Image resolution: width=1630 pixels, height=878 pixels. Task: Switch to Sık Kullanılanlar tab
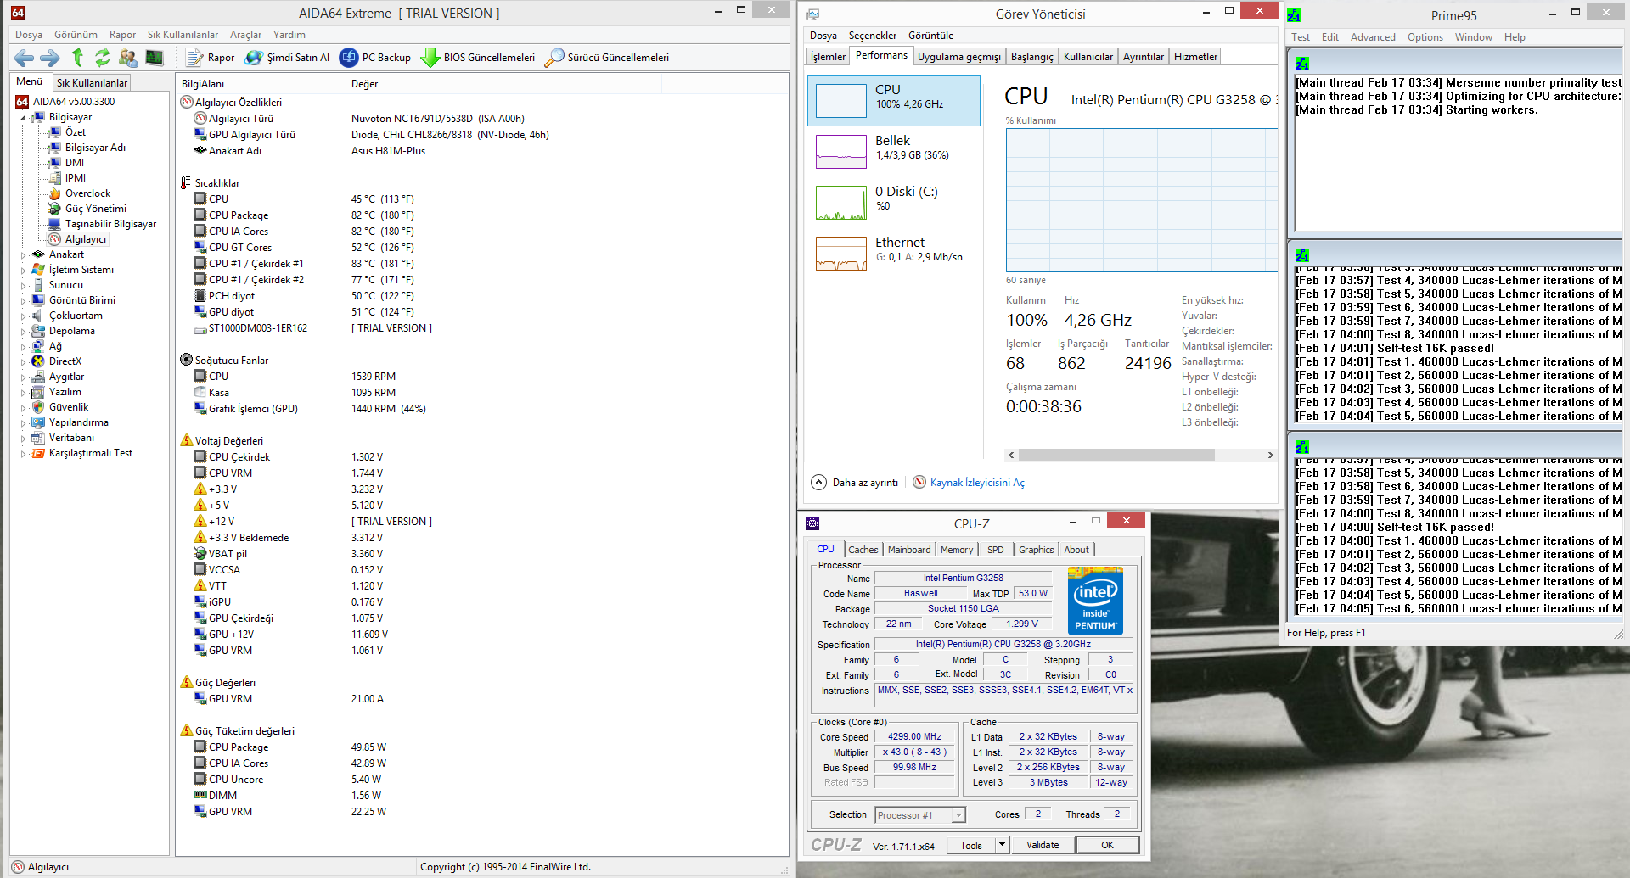point(92,82)
